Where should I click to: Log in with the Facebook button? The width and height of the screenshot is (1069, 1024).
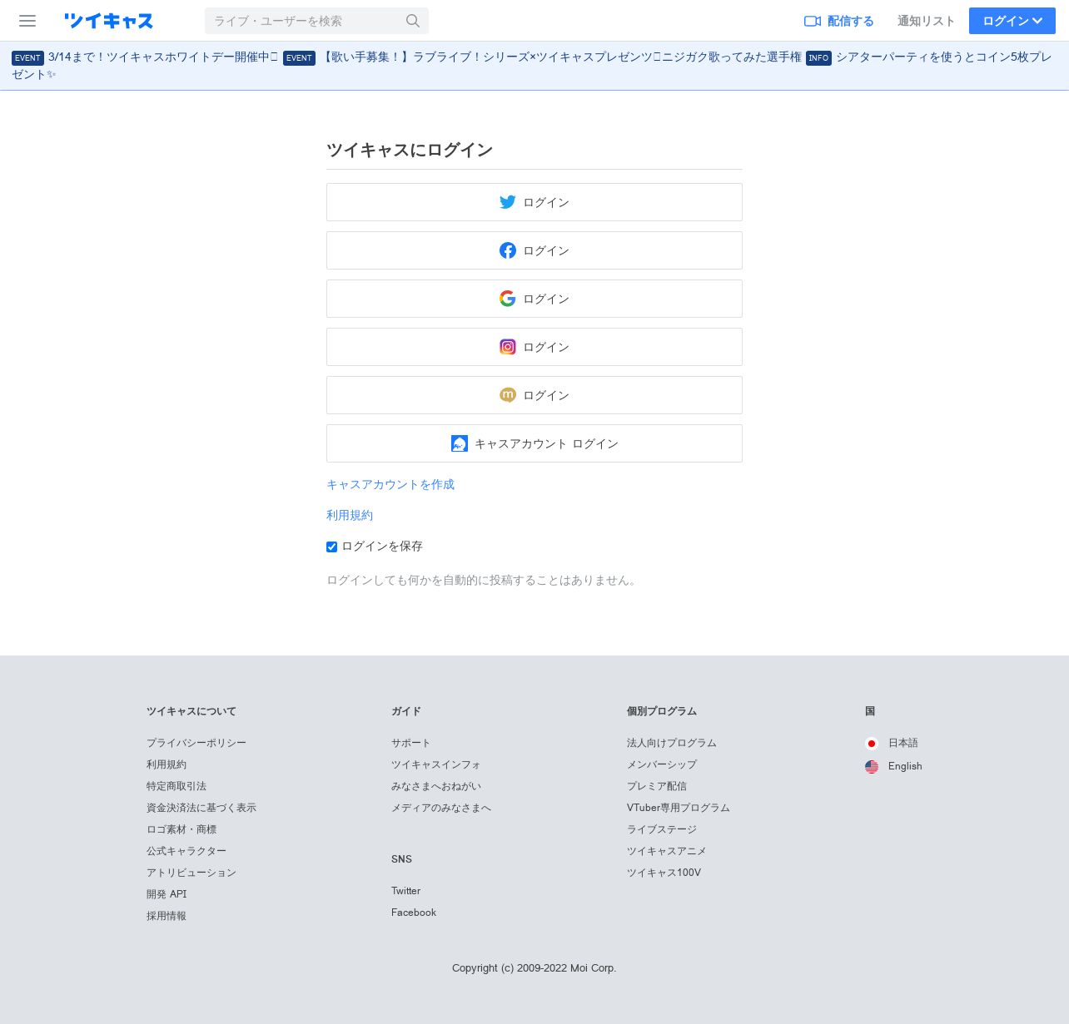point(534,250)
